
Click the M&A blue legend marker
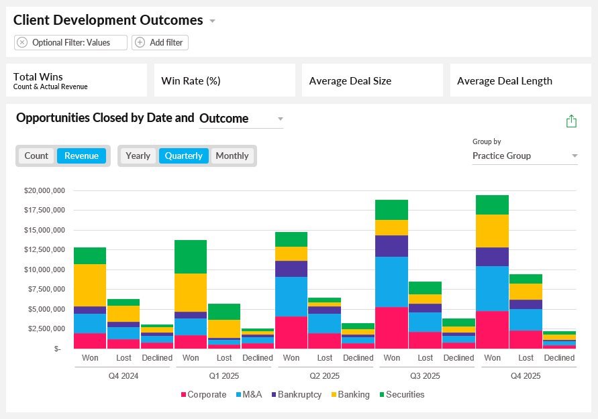(x=239, y=395)
